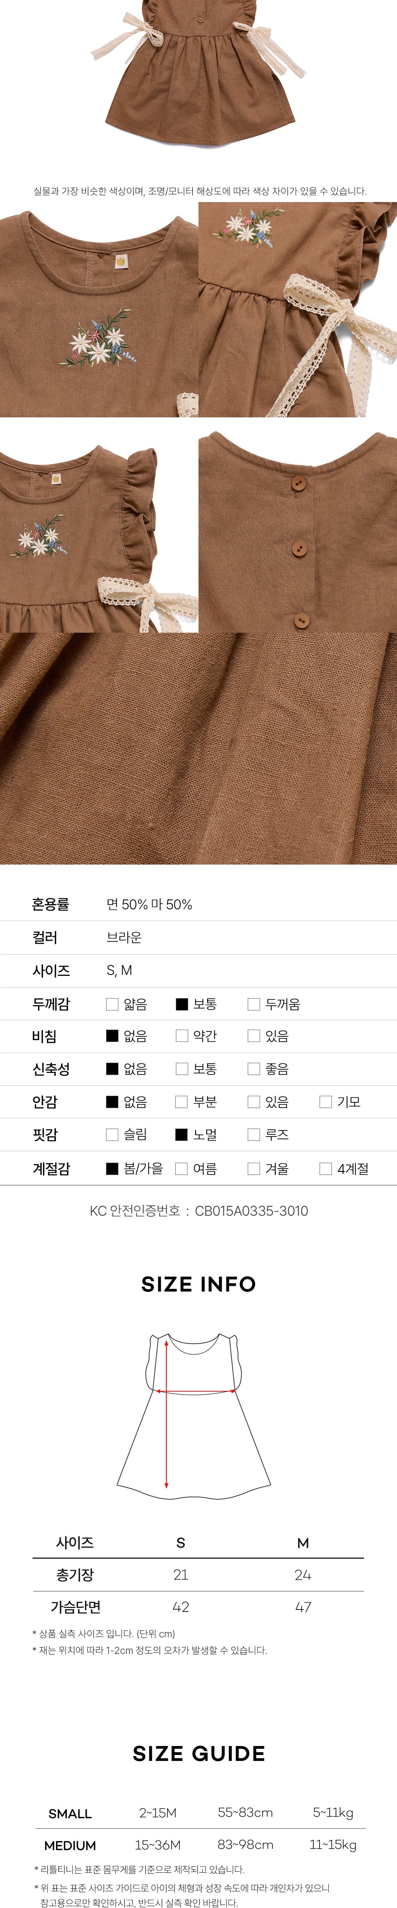Click the MEDIUM row in size guide

[x=198, y=1844]
